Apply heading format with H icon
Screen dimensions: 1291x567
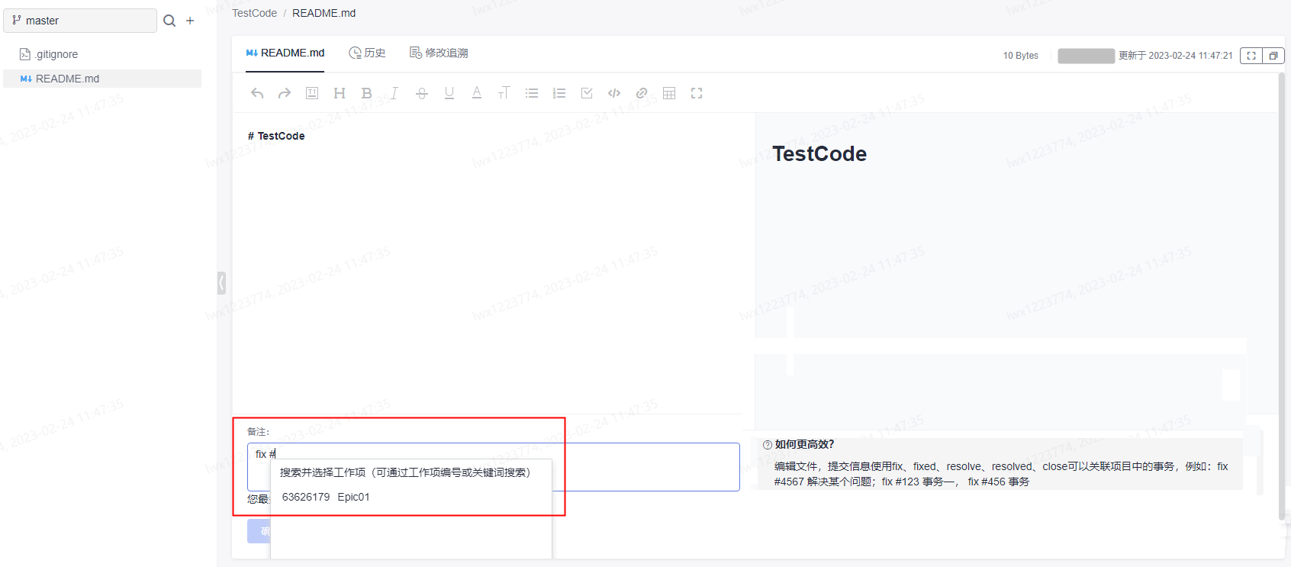[340, 93]
